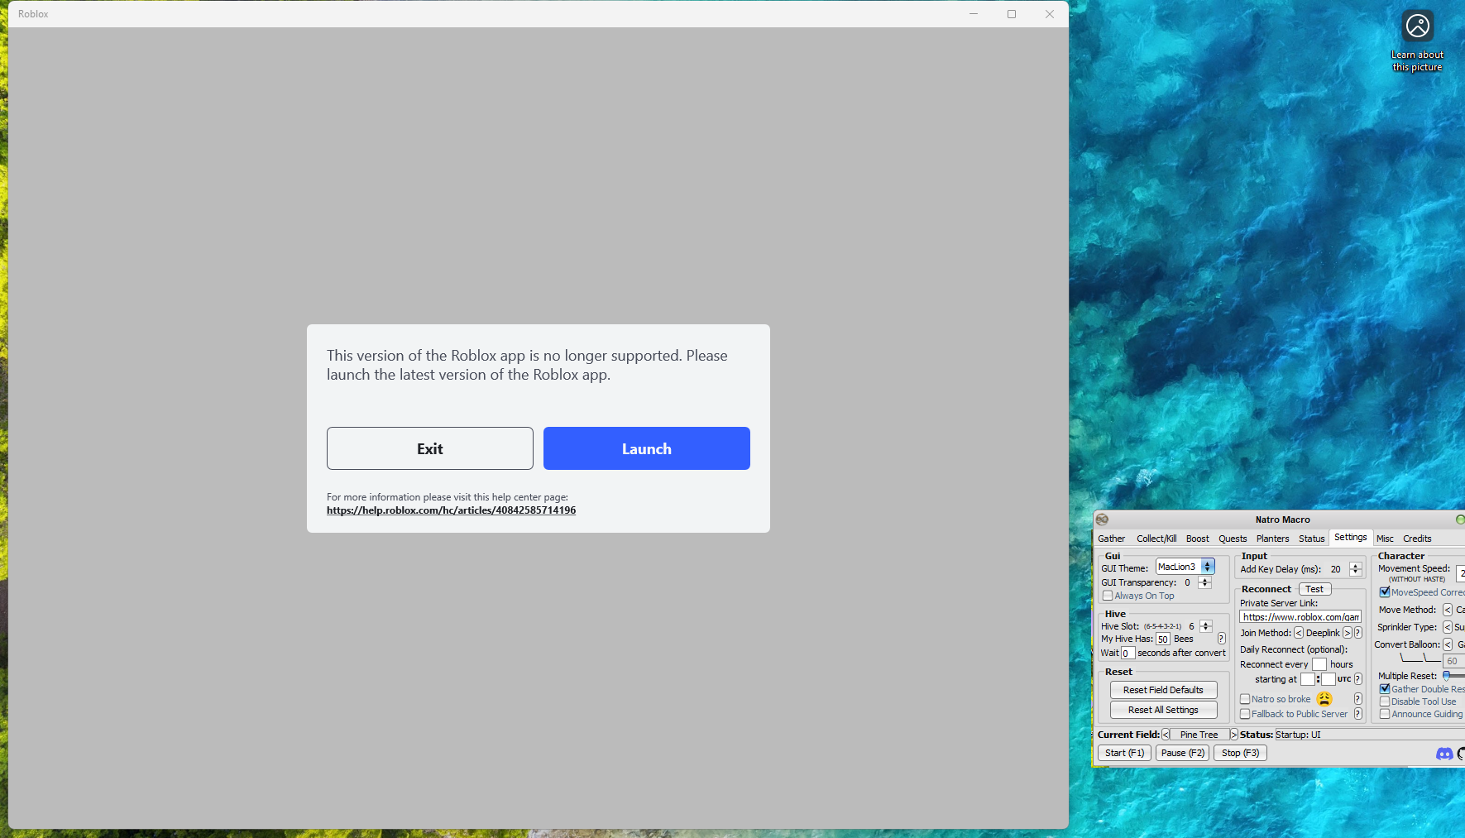1465x838 pixels.
Task: Select previous Join Method
Action: [x=1298, y=633]
